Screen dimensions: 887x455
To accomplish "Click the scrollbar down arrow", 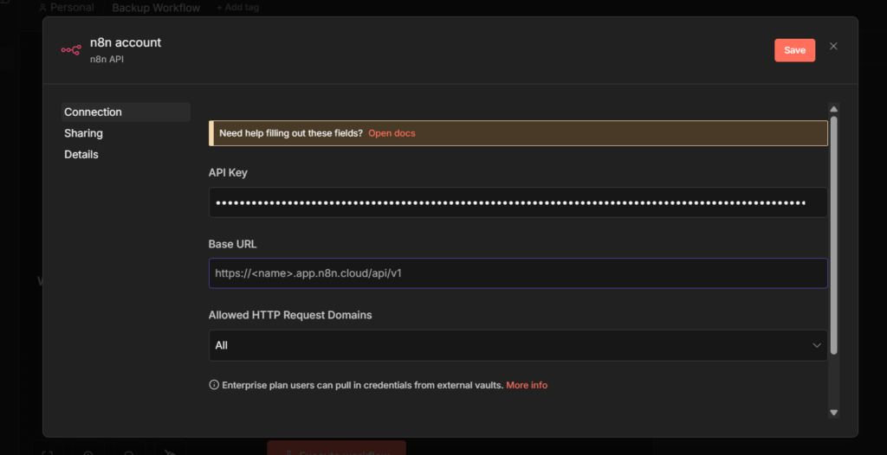I will point(833,413).
